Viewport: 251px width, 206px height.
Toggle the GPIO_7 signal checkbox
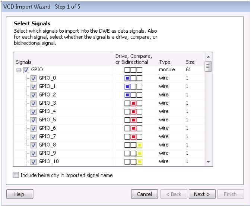pos(34,136)
